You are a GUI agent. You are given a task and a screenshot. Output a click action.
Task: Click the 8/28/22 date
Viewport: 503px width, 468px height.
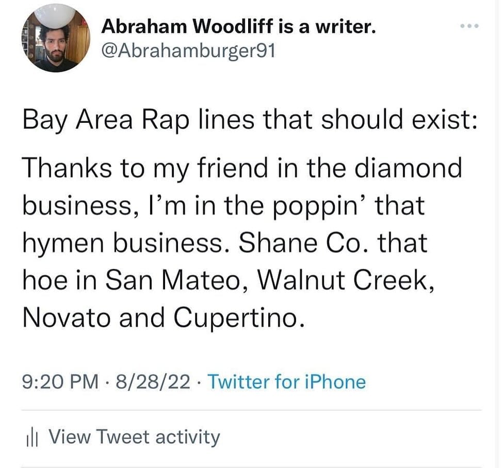(x=153, y=382)
